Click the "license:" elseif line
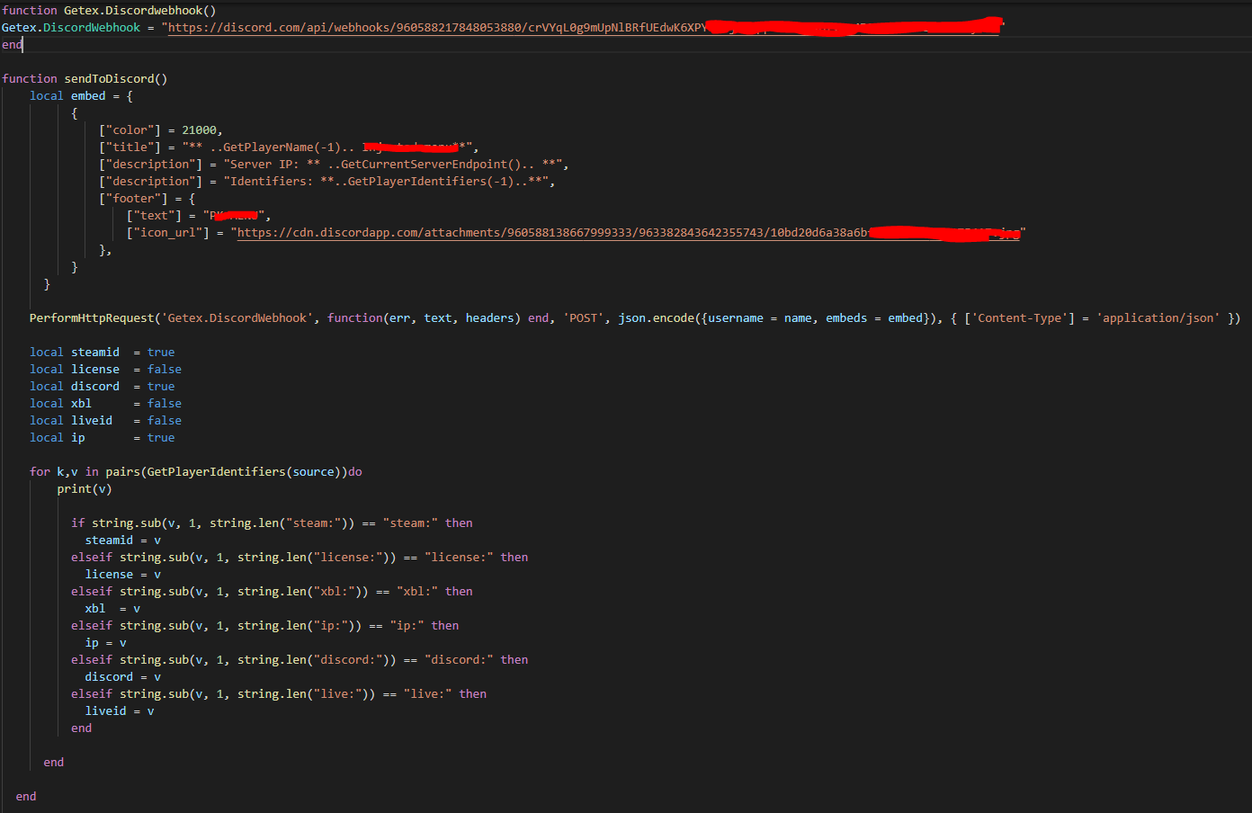The image size is (1252, 813). tap(300, 558)
